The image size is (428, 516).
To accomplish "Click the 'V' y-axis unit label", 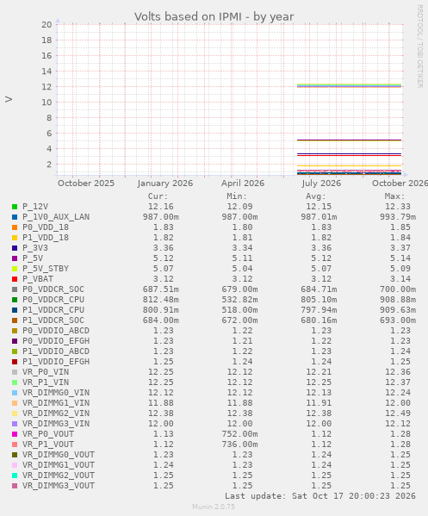I will [9, 99].
